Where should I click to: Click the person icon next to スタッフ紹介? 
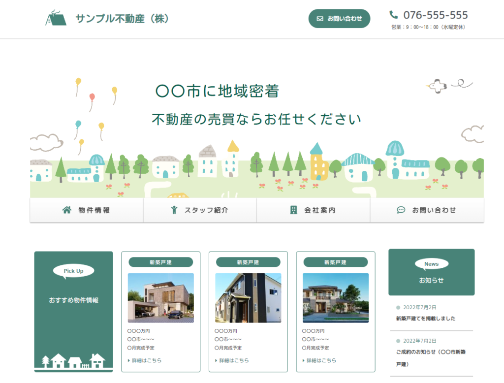pos(174,210)
